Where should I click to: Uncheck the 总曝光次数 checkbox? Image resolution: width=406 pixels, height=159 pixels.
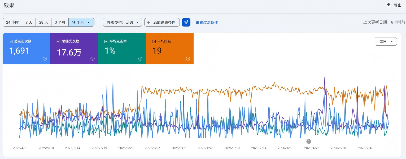click(x=59, y=41)
